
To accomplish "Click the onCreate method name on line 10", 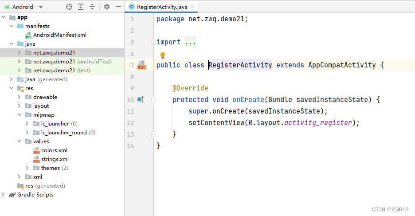I will pos(248,99).
